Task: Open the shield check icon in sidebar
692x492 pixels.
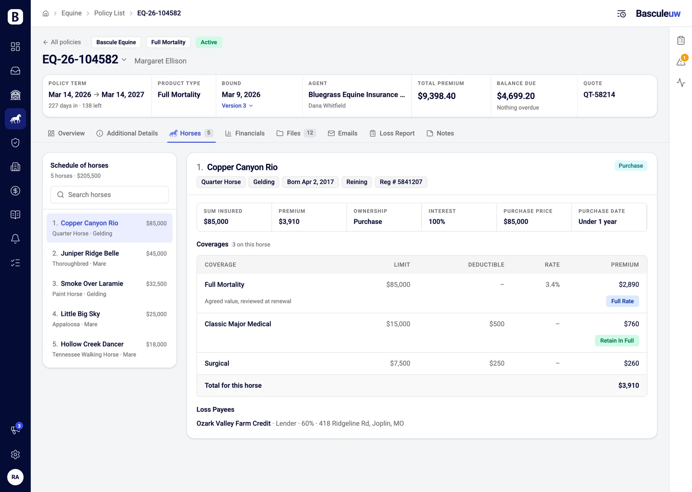Action: click(15, 143)
